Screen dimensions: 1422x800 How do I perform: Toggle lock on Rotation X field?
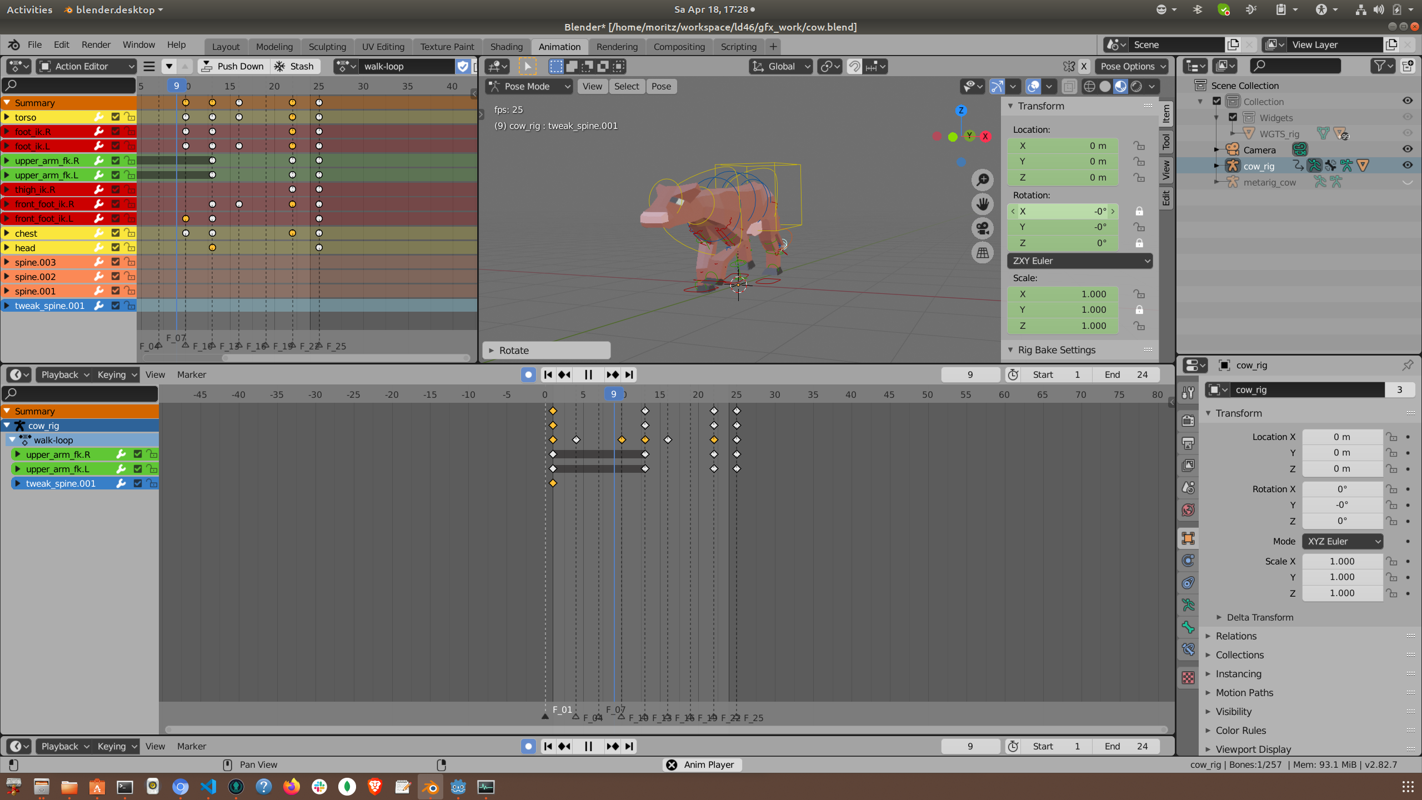(1139, 211)
